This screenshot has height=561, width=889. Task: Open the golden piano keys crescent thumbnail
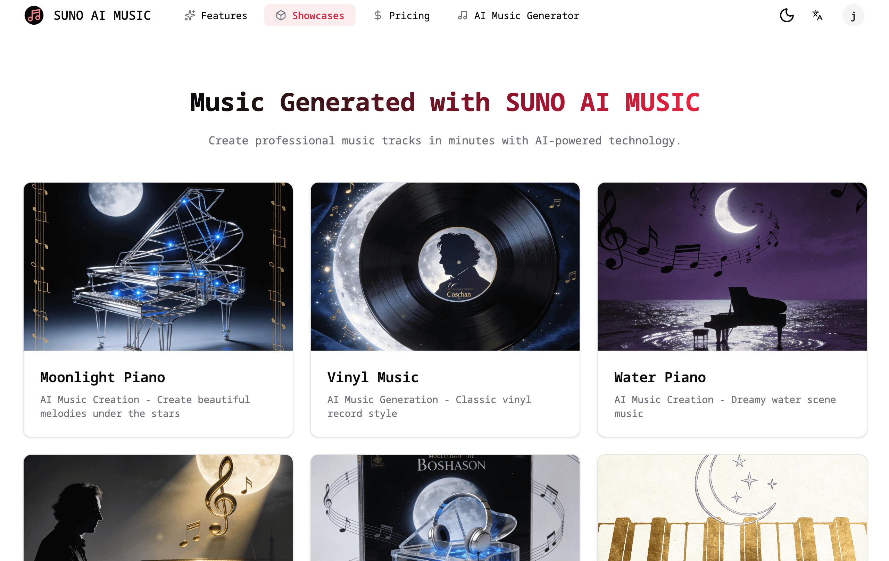click(x=732, y=508)
